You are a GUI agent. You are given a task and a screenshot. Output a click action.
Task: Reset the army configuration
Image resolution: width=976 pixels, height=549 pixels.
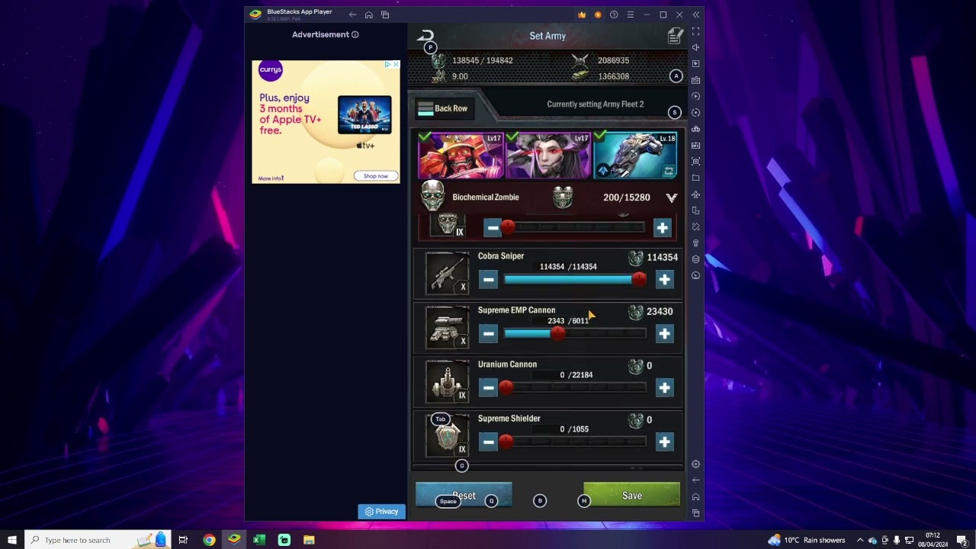(x=464, y=496)
